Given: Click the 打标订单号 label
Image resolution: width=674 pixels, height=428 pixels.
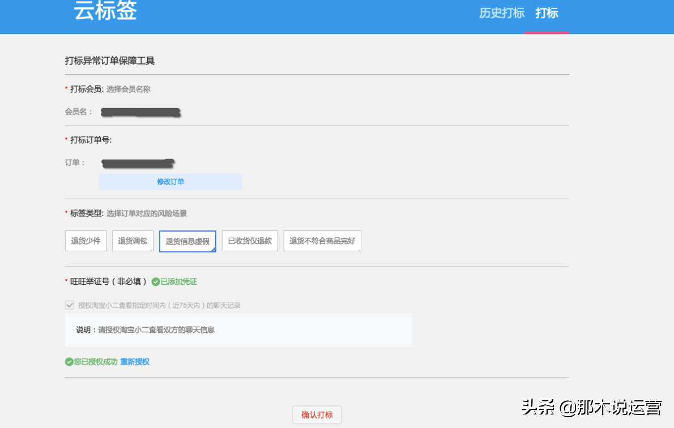Looking at the screenshot, I should click(x=91, y=140).
